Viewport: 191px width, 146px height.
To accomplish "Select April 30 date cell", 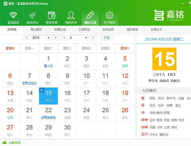I will (x=67, y=130).
